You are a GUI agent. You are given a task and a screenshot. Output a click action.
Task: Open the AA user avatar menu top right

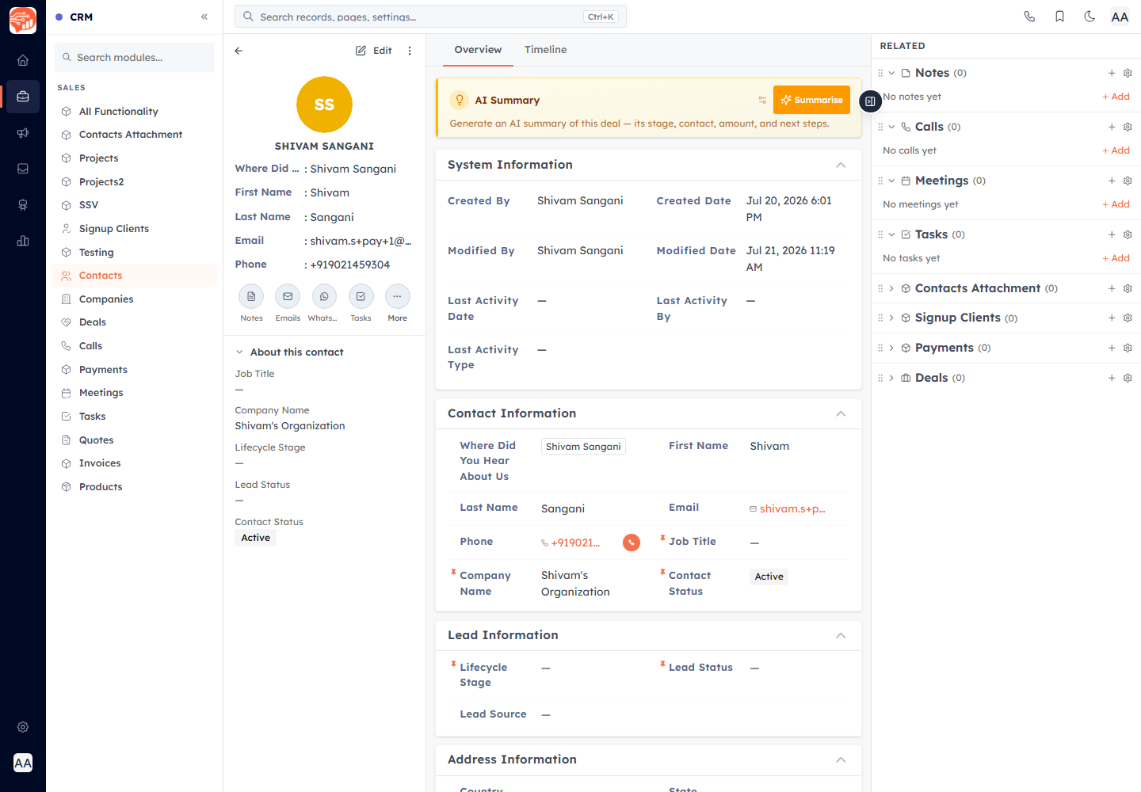(1120, 17)
